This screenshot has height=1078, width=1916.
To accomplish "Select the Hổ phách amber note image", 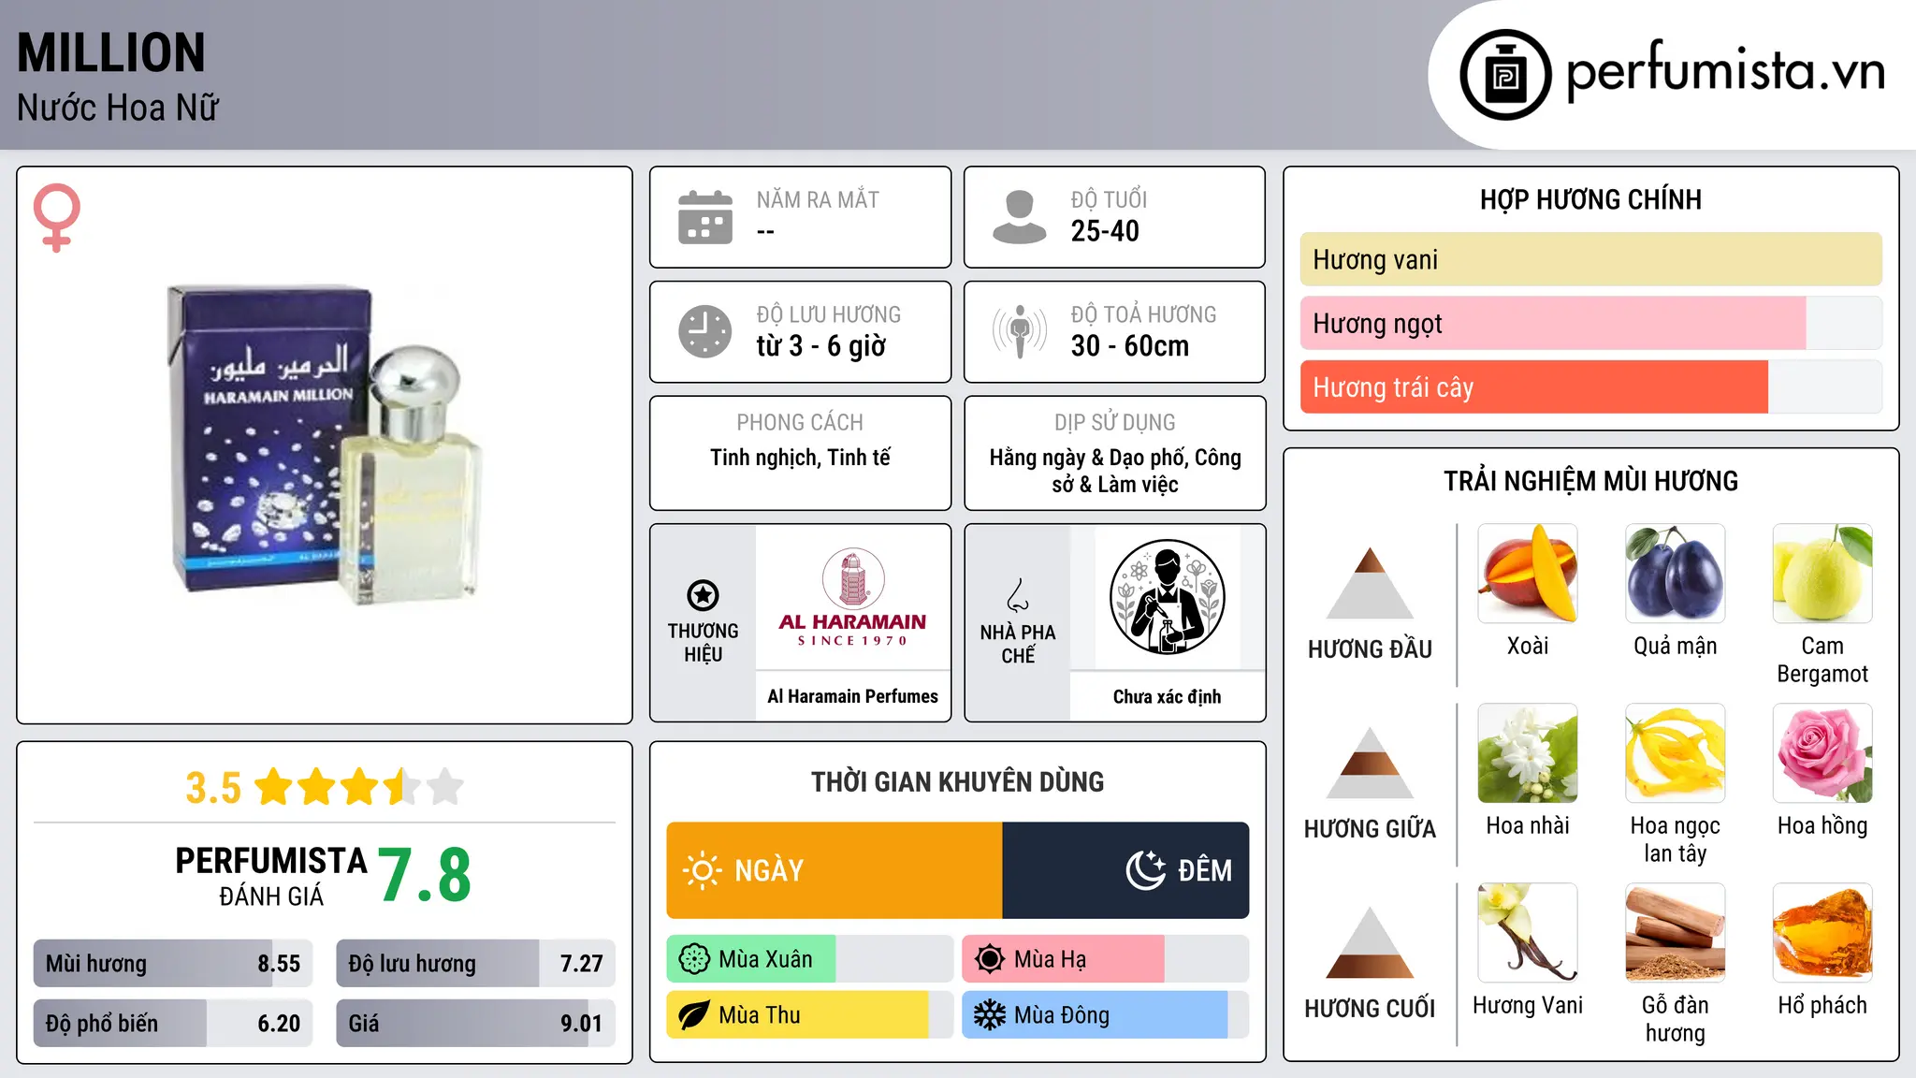I will click(x=1822, y=933).
